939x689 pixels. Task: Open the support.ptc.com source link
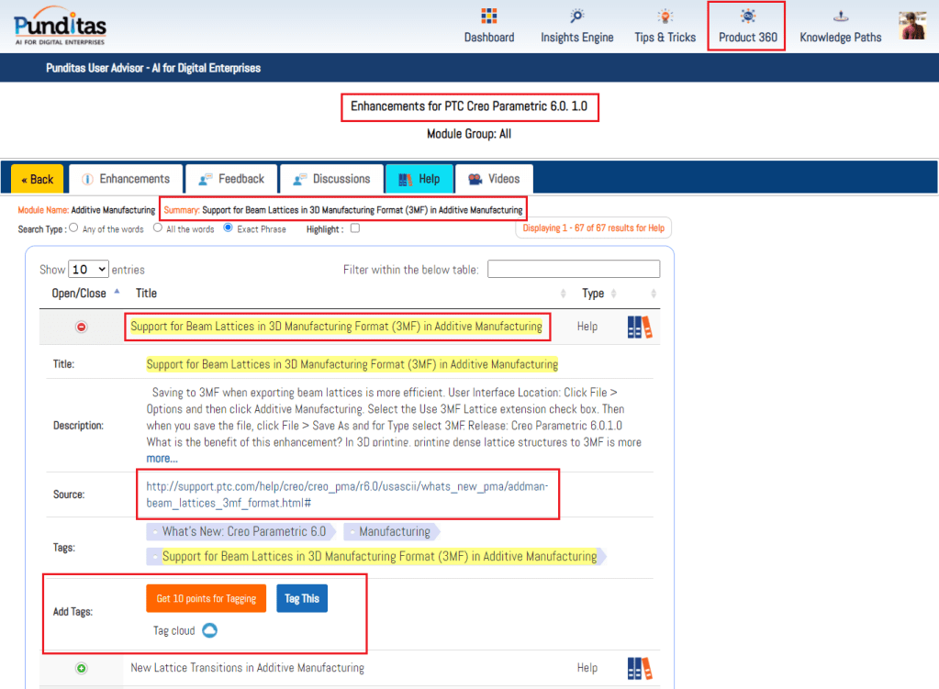(x=346, y=495)
